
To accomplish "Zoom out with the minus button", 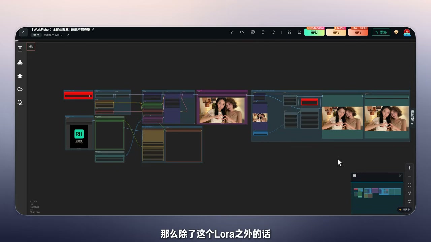I will 409,176.
